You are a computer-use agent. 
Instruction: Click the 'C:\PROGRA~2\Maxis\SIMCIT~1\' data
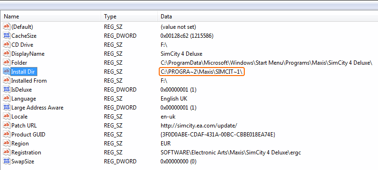pyautogui.click(x=202, y=72)
